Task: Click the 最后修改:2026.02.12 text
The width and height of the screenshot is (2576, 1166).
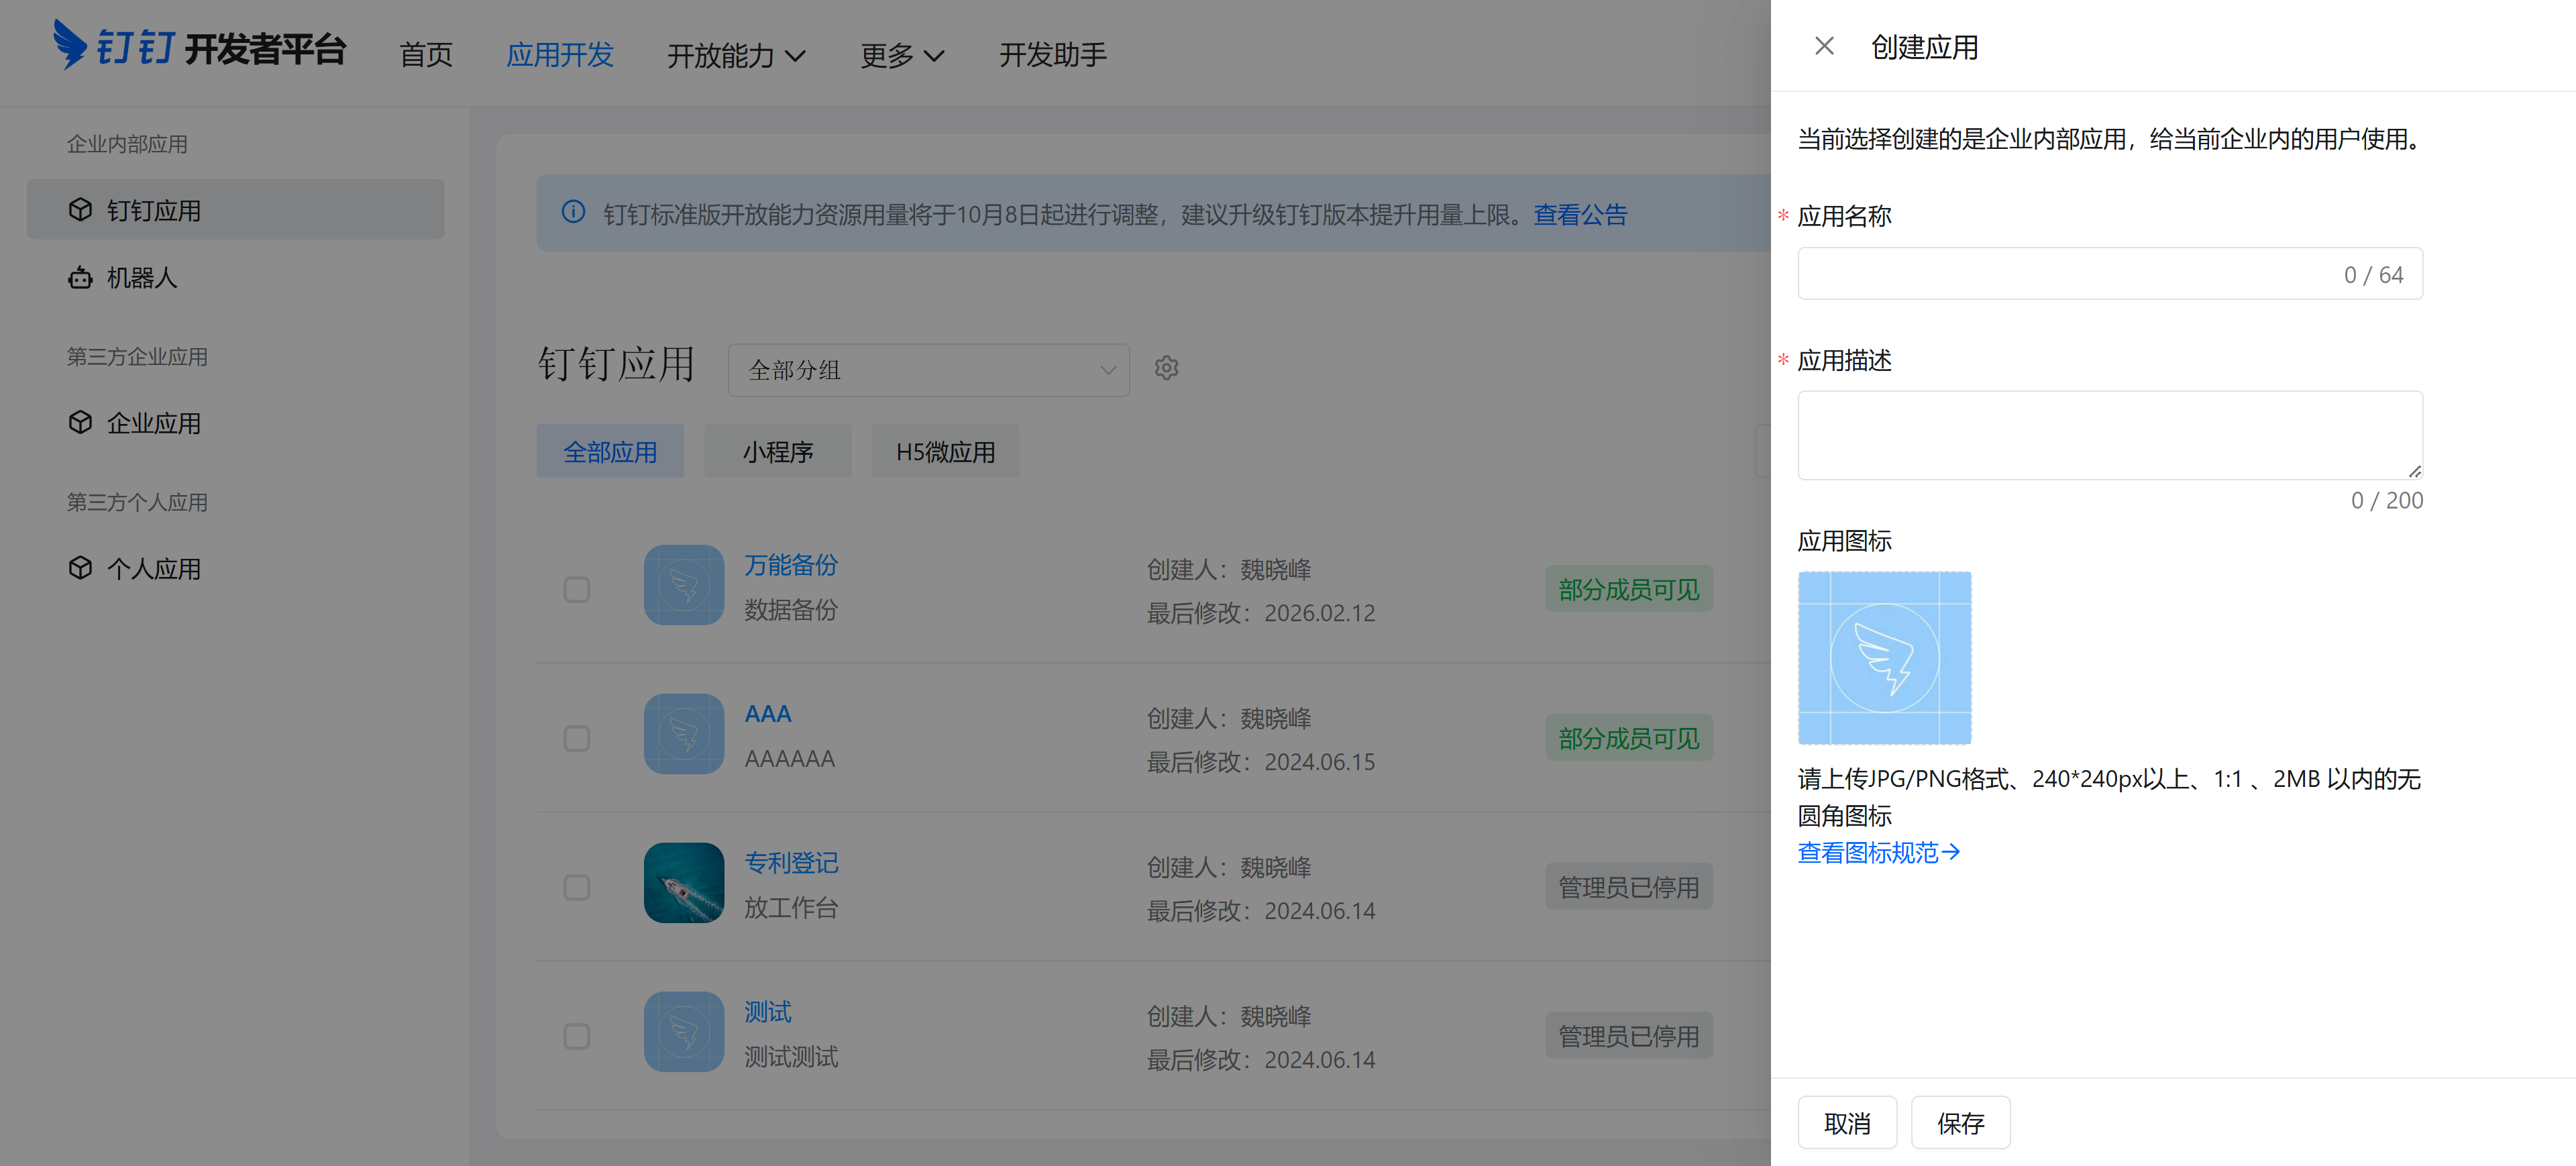Action: click(1261, 613)
